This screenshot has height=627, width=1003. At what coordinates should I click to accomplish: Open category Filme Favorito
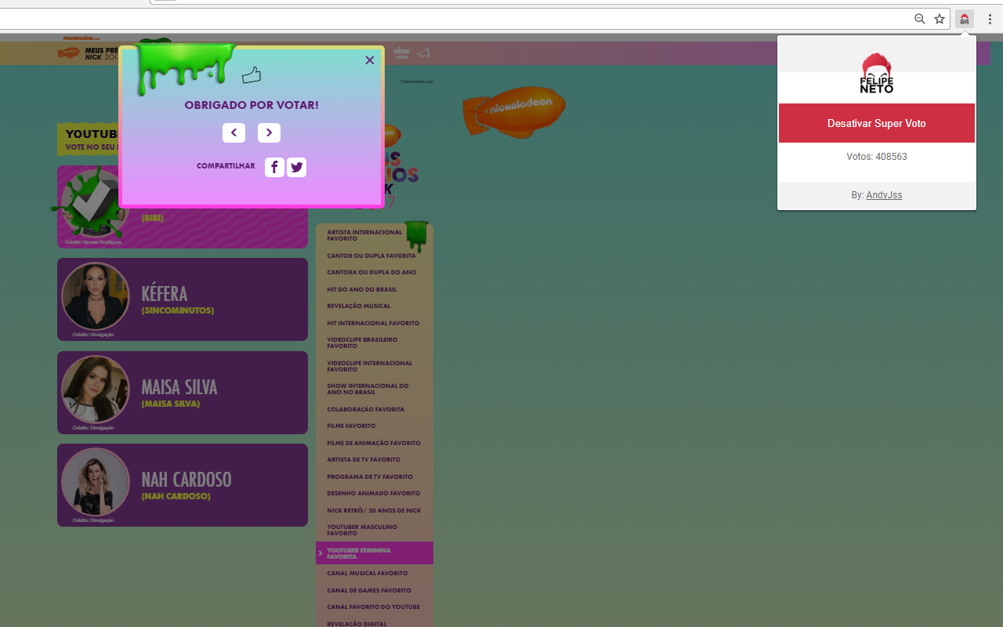click(351, 426)
